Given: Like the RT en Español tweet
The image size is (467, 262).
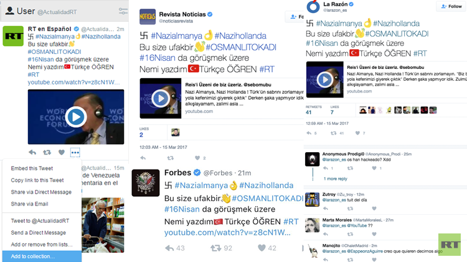Looking at the screenshot, I should coord(61,152).
